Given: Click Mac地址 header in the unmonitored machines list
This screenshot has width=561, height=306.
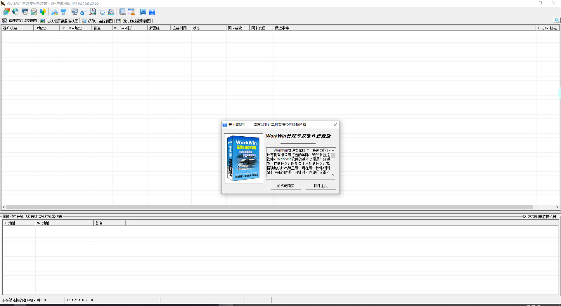Looking at the screenshot, I should pyautogui.click(x=64, y=223).
